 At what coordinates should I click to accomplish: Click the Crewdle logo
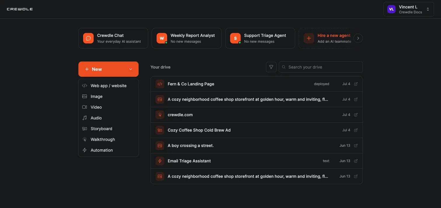tap(20, 9)
